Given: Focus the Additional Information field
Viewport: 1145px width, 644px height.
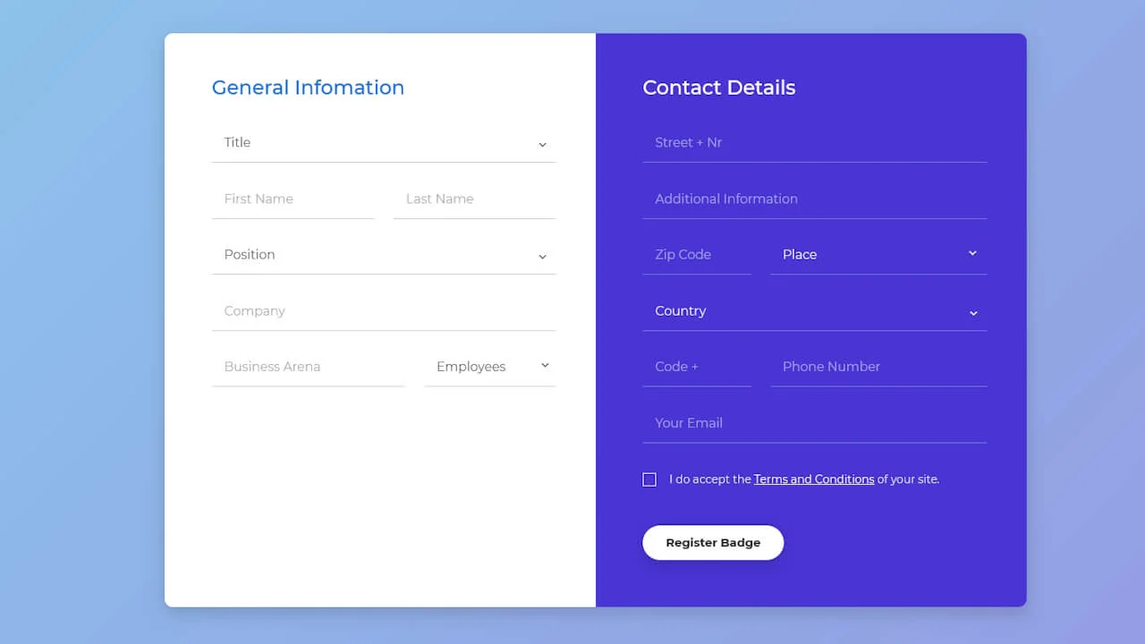Looking at the screenshot, I should tap(815, 199).
